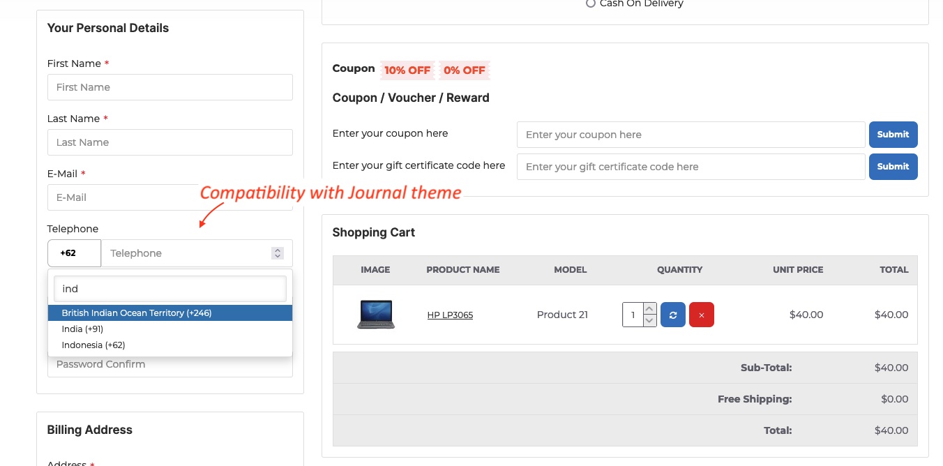The width and height of the screenshot is (943, 466).
Task: Submit the coupon code
Action: pyautogui.click(x=893, y=134)
